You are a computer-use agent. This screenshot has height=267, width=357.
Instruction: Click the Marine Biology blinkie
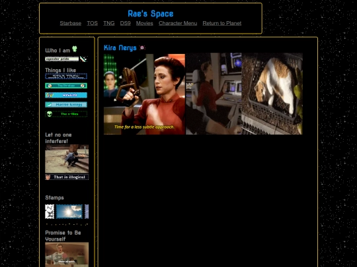tap(66, 105)
